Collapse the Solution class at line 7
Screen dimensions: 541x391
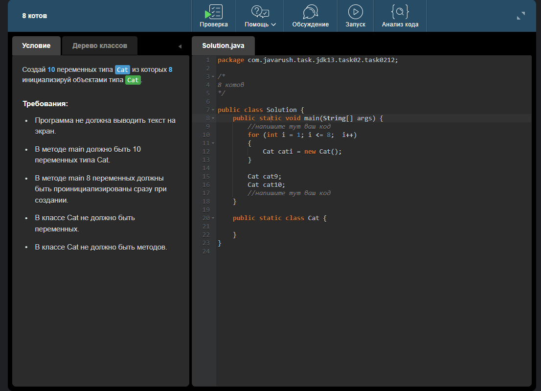pyautogui.click(x=213, y=110)
